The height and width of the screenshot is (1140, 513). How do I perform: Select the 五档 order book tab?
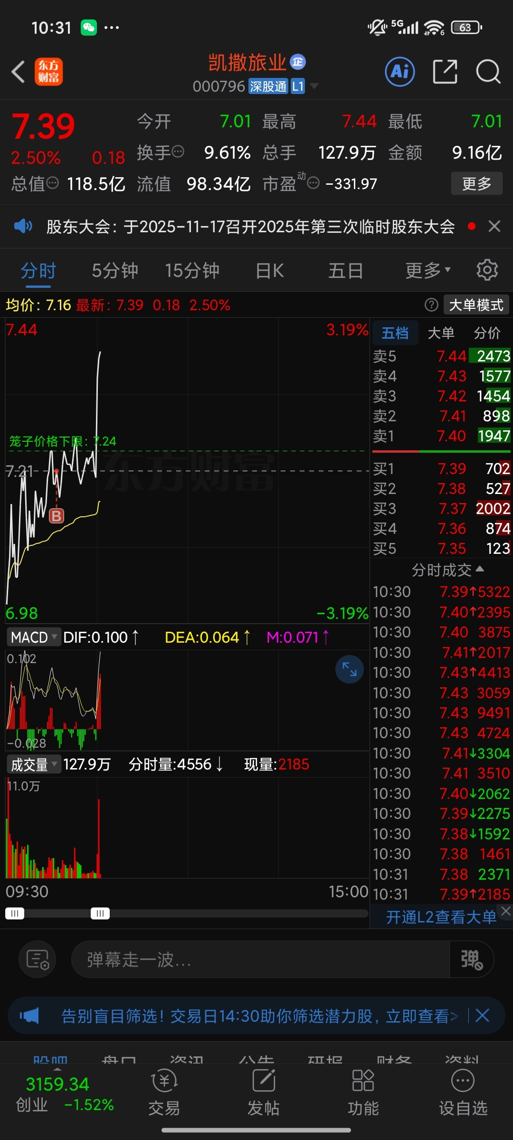click(395, 332)
